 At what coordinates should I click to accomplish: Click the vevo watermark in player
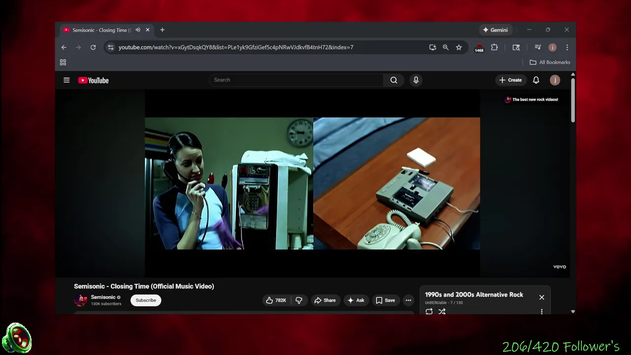[x=560, y=267]
